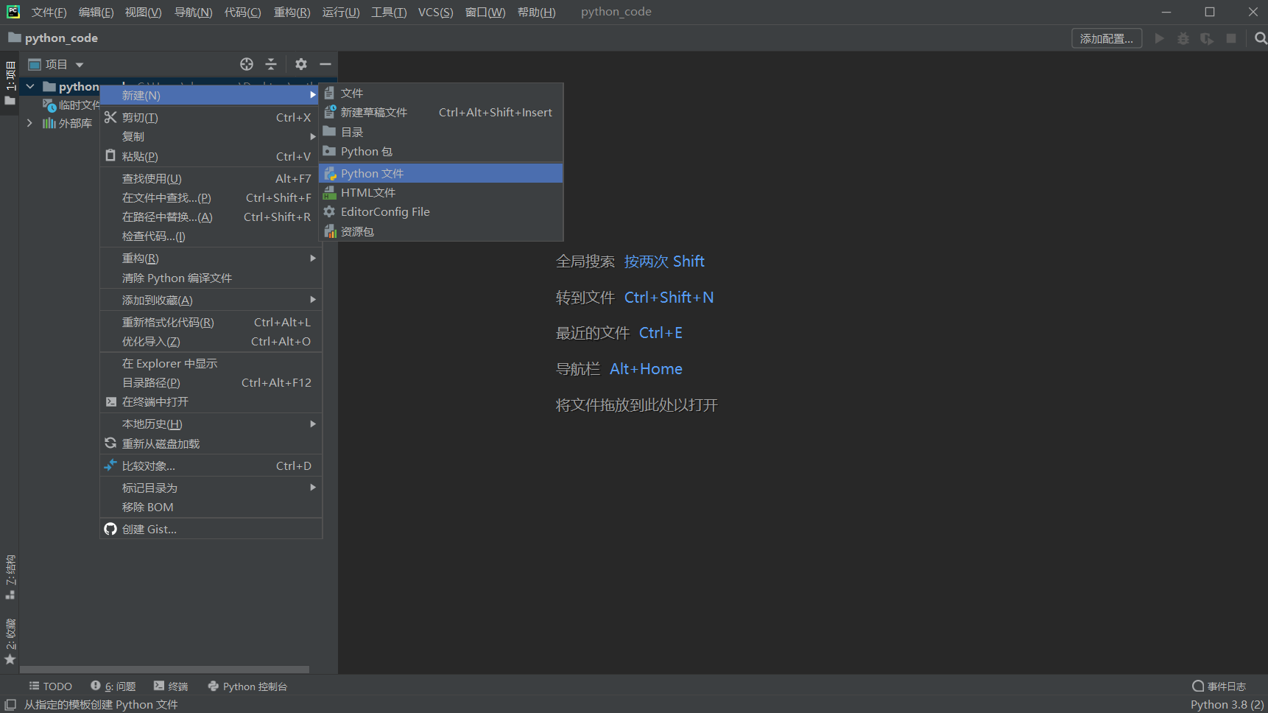Open project panel settings gear

301,64
